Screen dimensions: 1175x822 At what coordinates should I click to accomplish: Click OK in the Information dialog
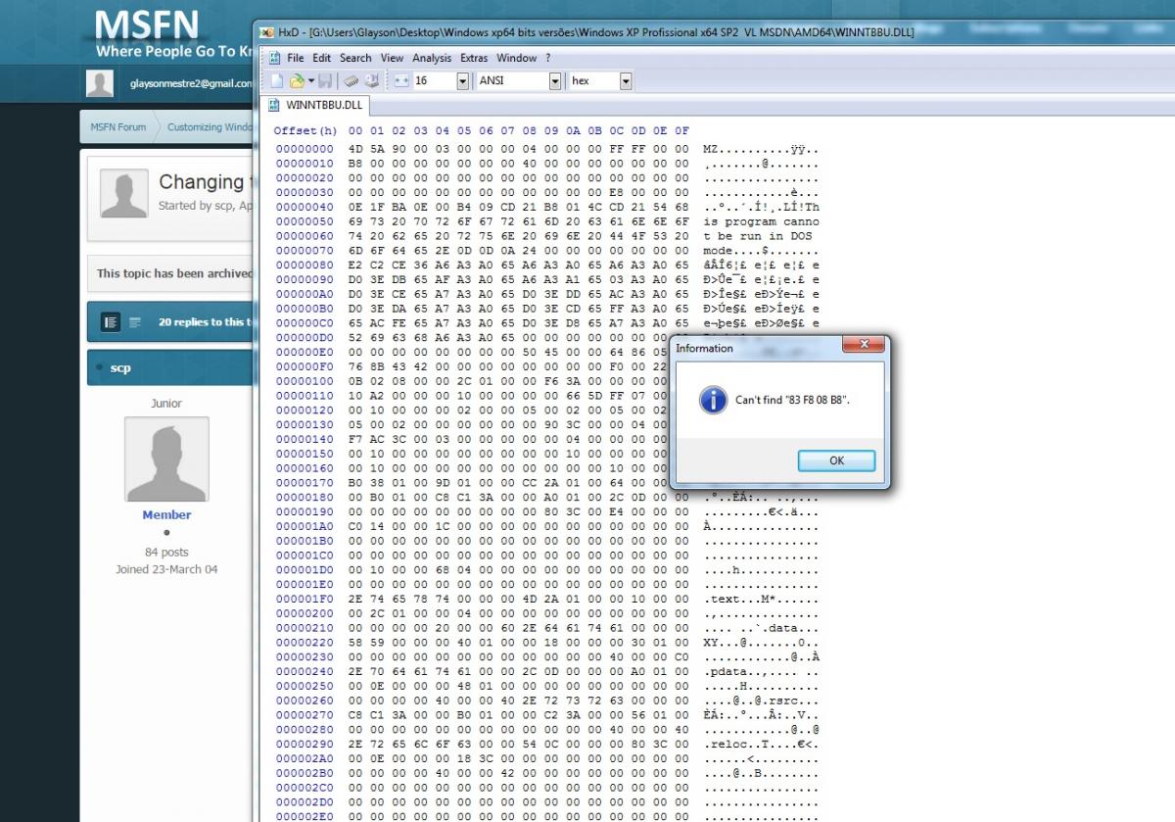[x=836, y=460]
